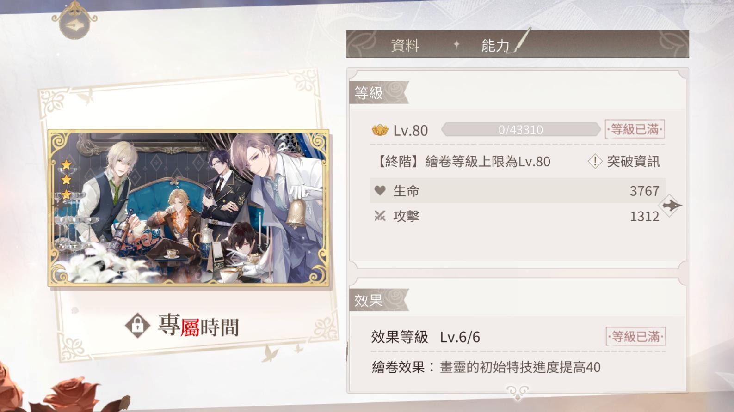This screenshot has height=412, width=734.
Task: Tap the heart icon in 生命 row
Action: click(x=380, y=190)
